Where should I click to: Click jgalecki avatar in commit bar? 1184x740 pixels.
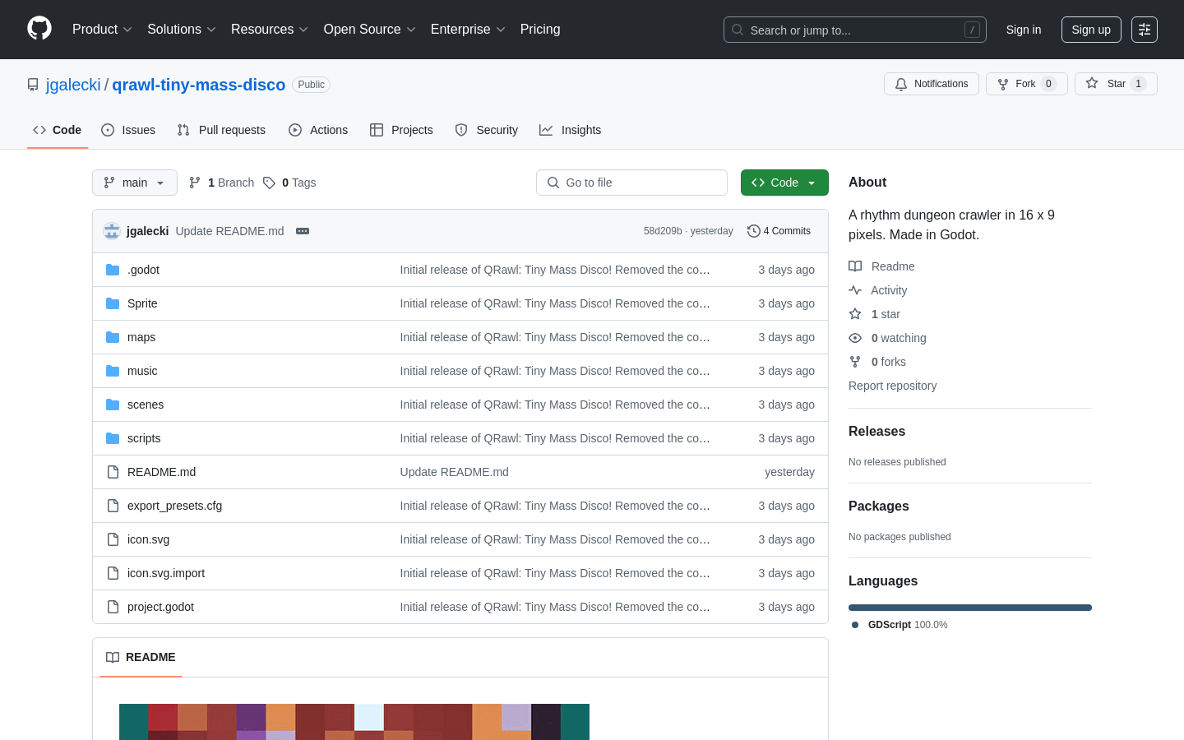pyautogui.click(x=112, y=231)
